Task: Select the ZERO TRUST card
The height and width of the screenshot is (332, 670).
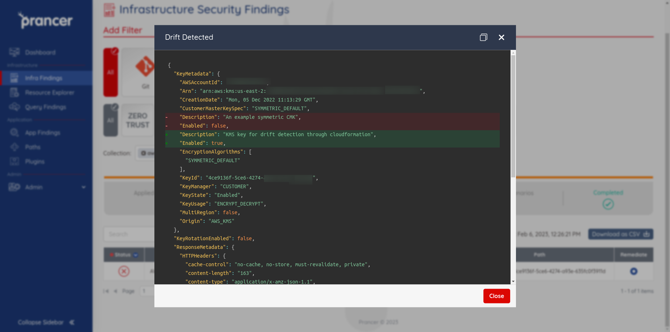Action: [x=138, y=120]
